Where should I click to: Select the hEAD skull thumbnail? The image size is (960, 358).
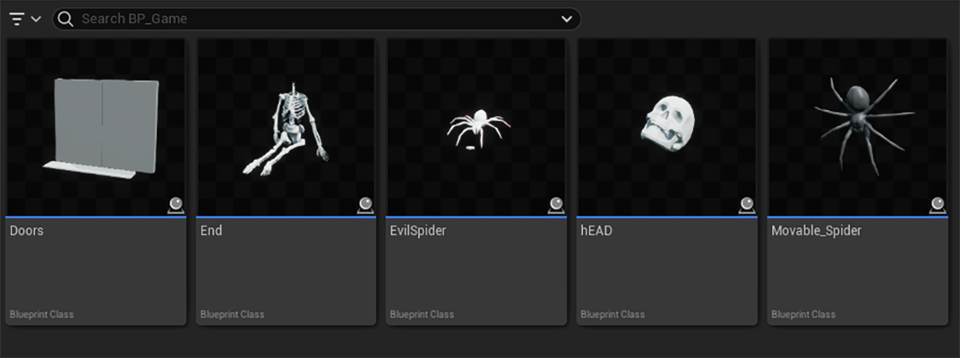point(667,127)
